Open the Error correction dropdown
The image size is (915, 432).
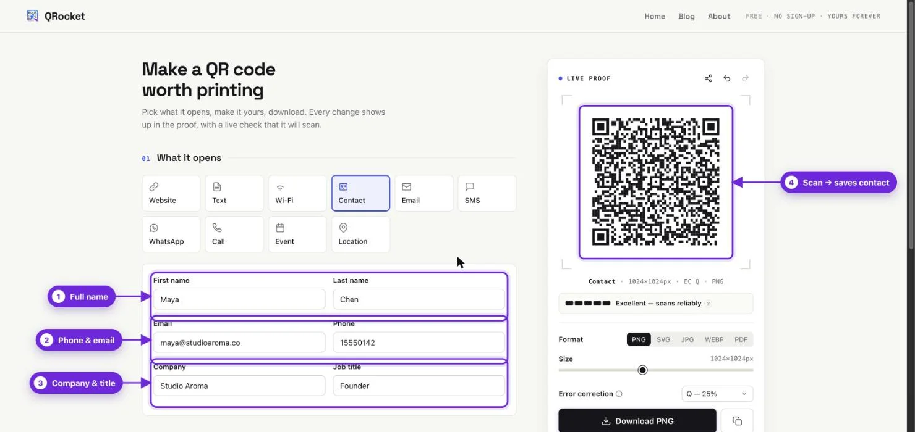click(x=717, y=394)
